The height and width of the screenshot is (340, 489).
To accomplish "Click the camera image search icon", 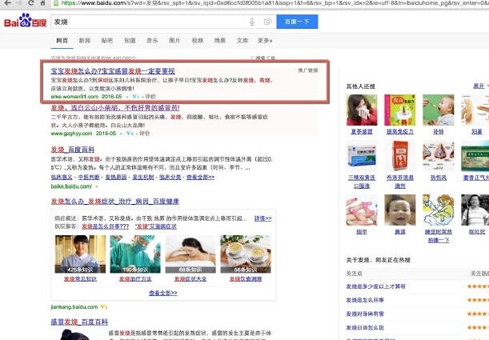I will (267, 21).
